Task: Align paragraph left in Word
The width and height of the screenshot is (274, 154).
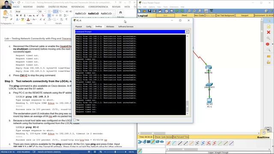Action: [x=49, y=15]
